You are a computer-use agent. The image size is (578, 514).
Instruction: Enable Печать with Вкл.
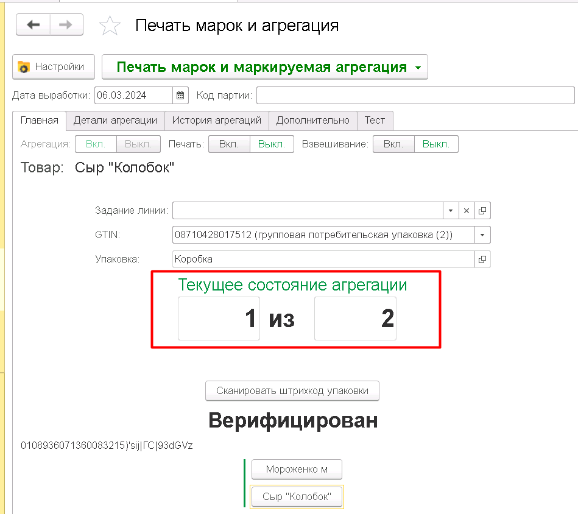tap(229, 144)
